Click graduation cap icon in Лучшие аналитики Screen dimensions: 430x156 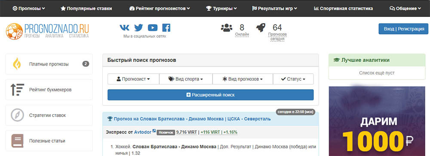[x=336, y=60]
